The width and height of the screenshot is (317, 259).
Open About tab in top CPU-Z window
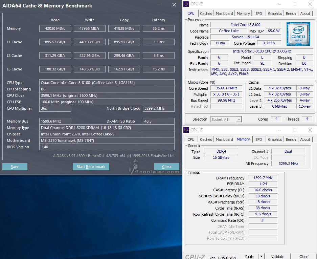[305, 14]
